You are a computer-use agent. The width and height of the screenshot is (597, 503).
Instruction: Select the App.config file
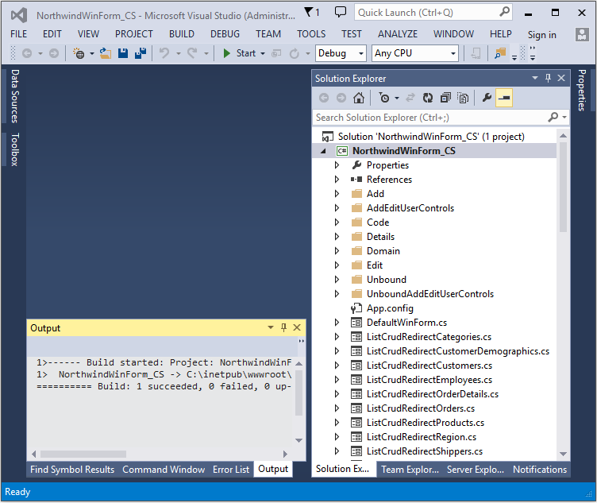coord(390,308)
